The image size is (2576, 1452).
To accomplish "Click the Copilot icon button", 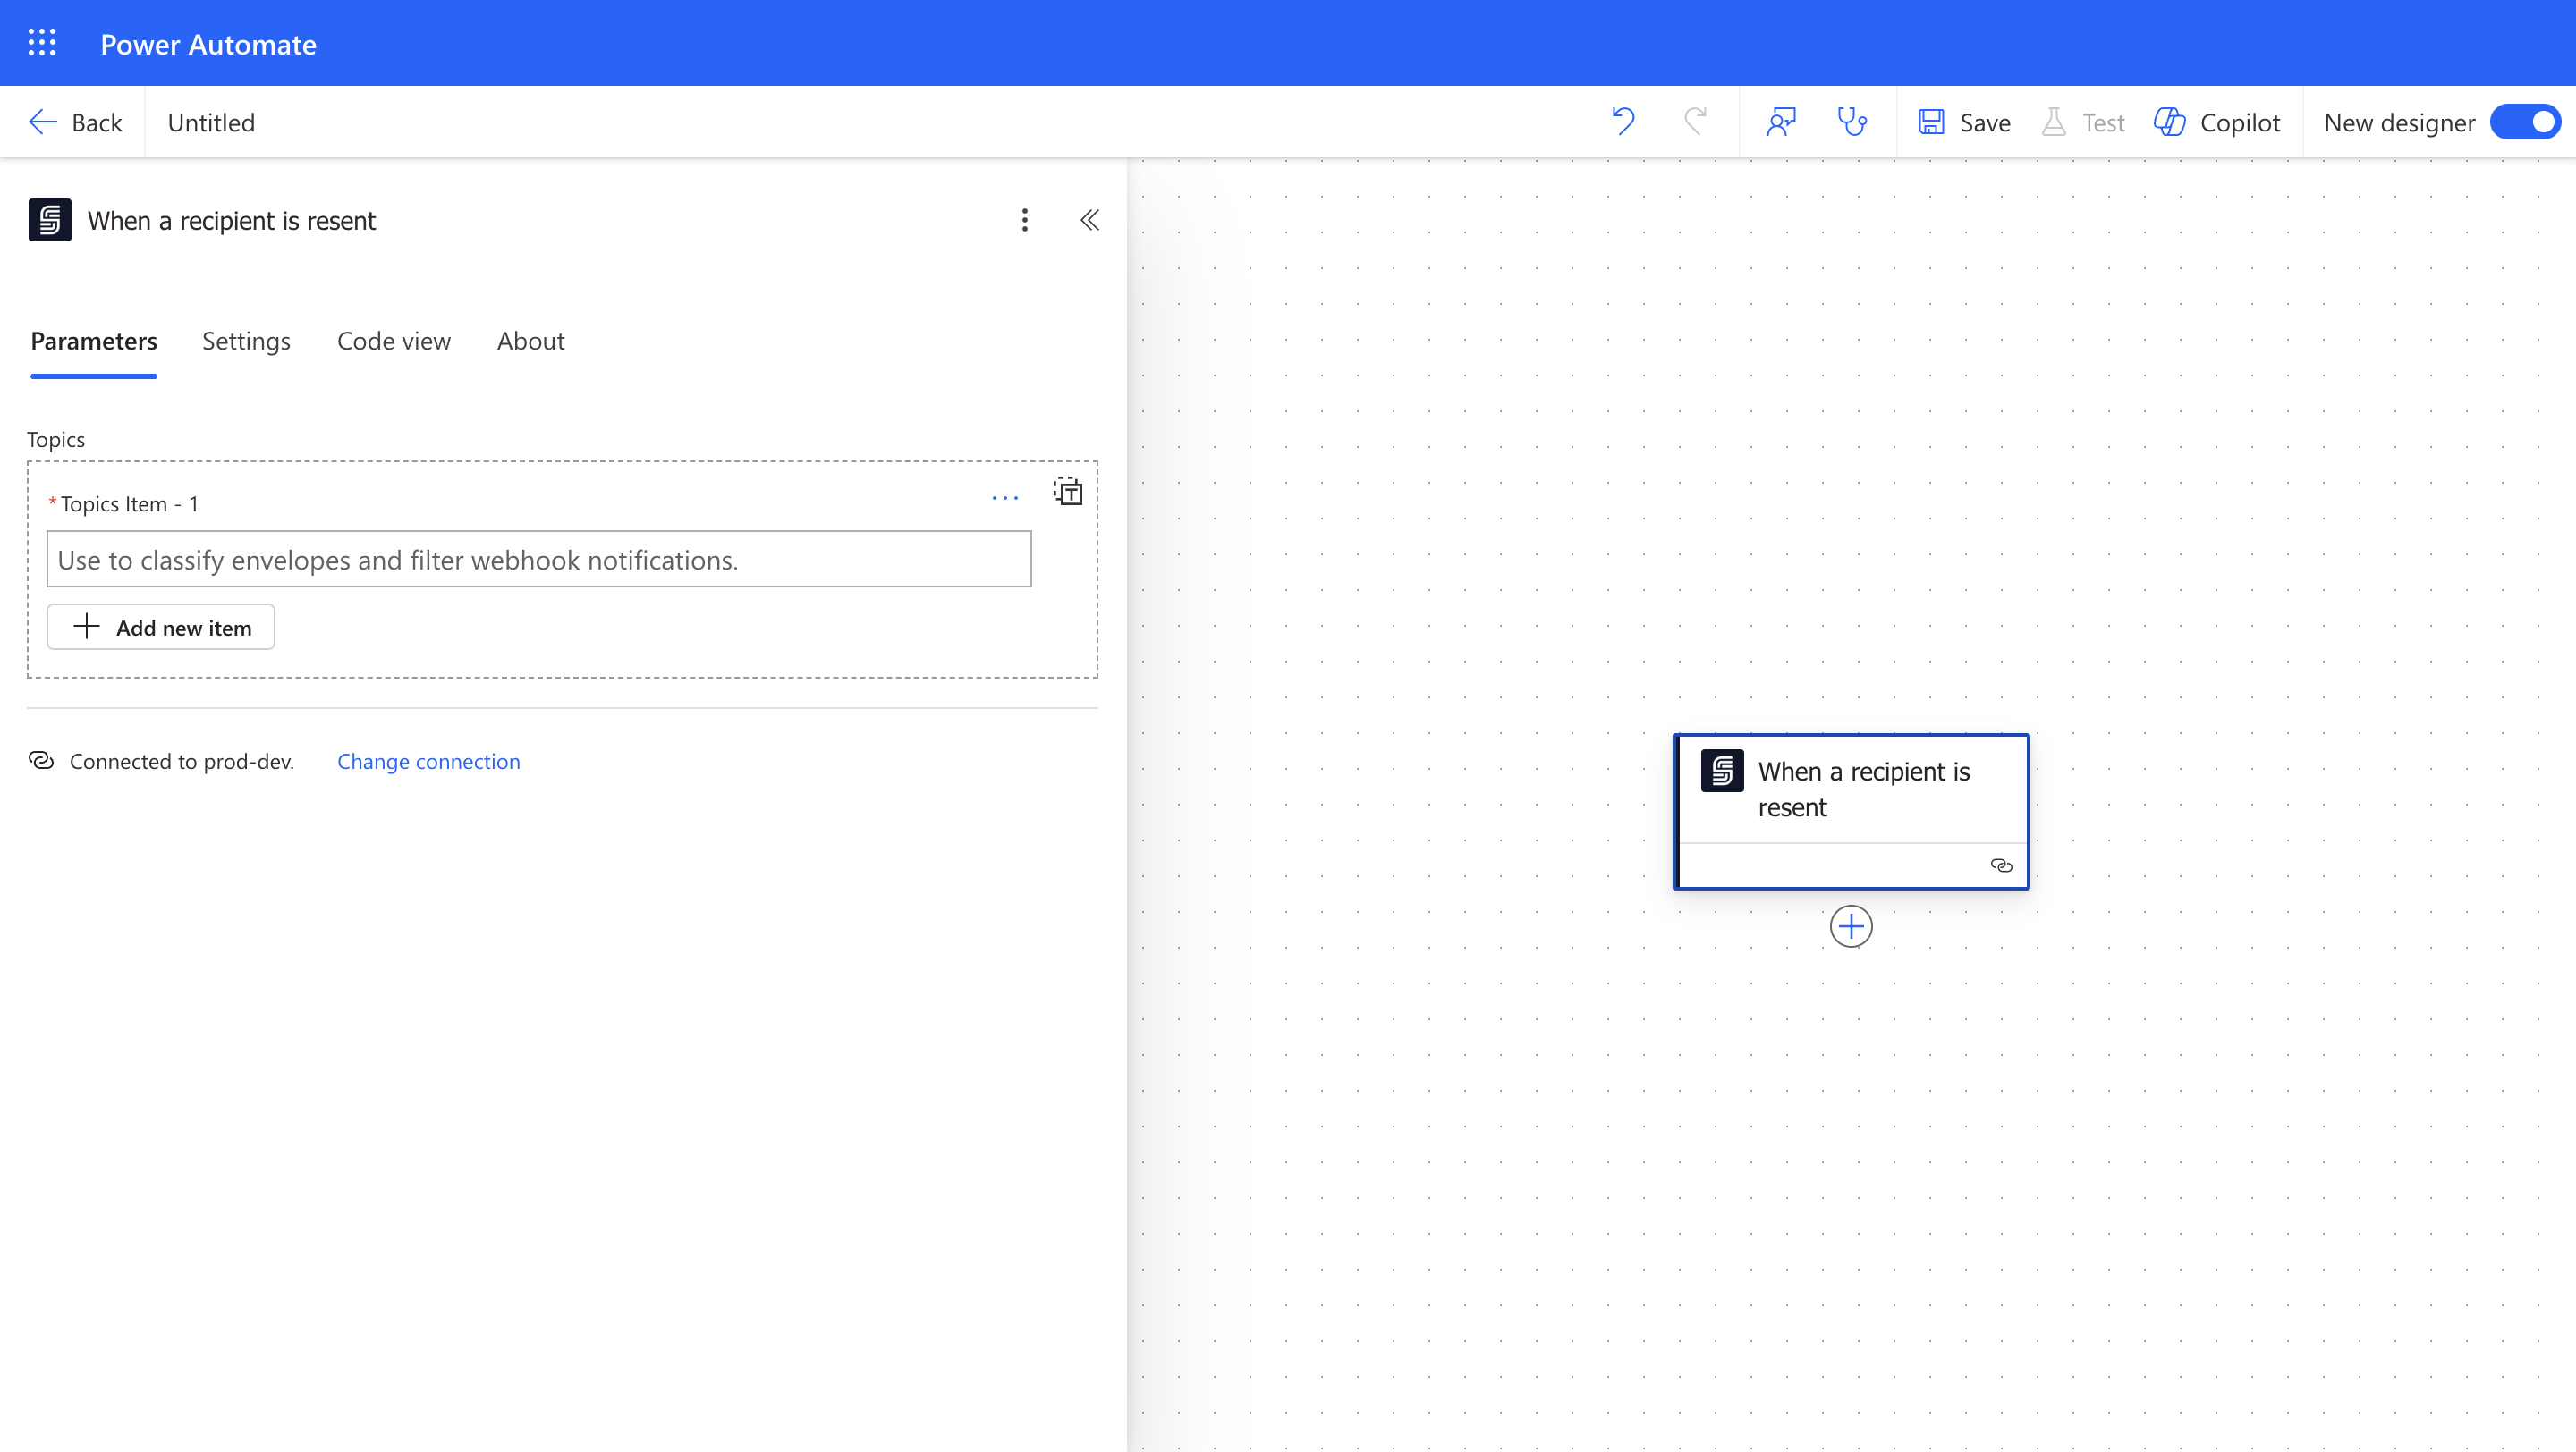I will point(2217,122).
